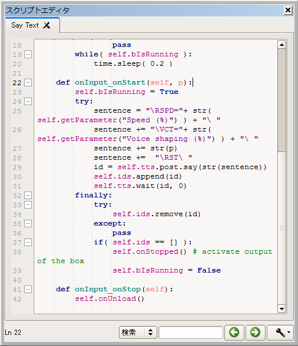The image size is (298, 346).
Task: Close the script editor window
Action: pos(288,10)
